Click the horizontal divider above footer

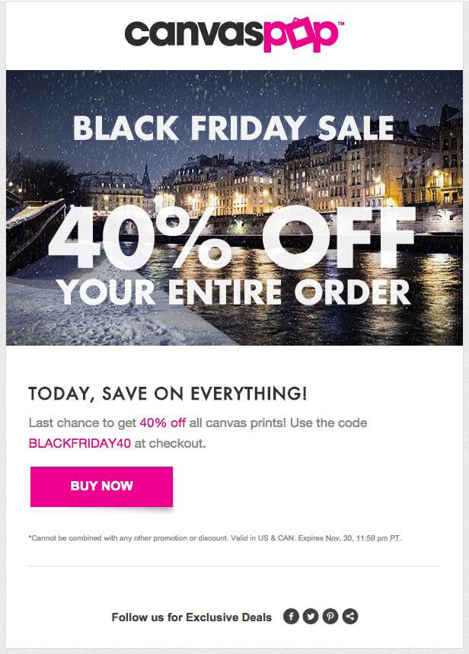234,566
